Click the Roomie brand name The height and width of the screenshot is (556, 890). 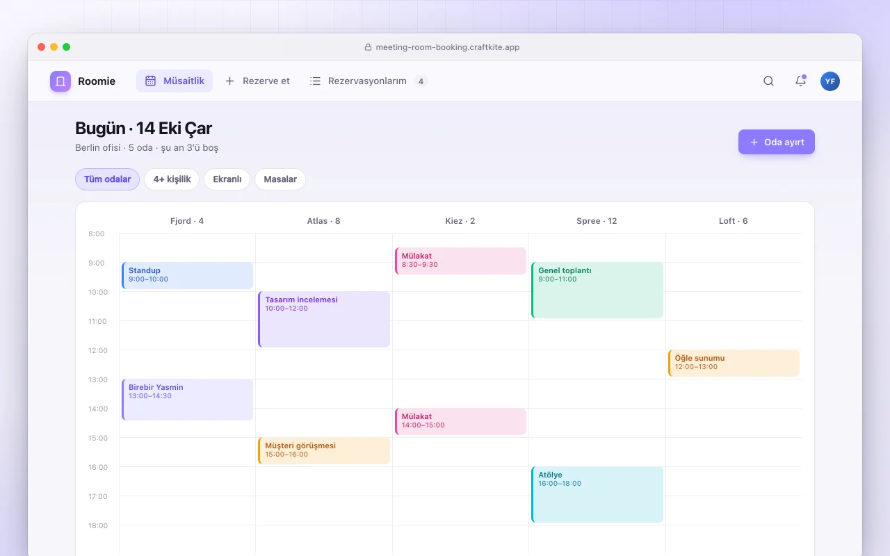pyautogui.click(x=97, y=81)
